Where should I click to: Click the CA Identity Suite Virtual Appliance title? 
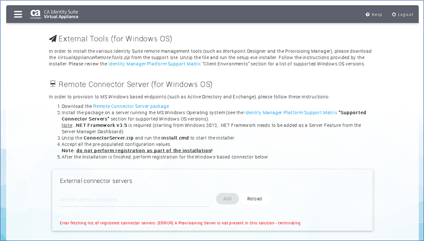(x=61, y=14)
